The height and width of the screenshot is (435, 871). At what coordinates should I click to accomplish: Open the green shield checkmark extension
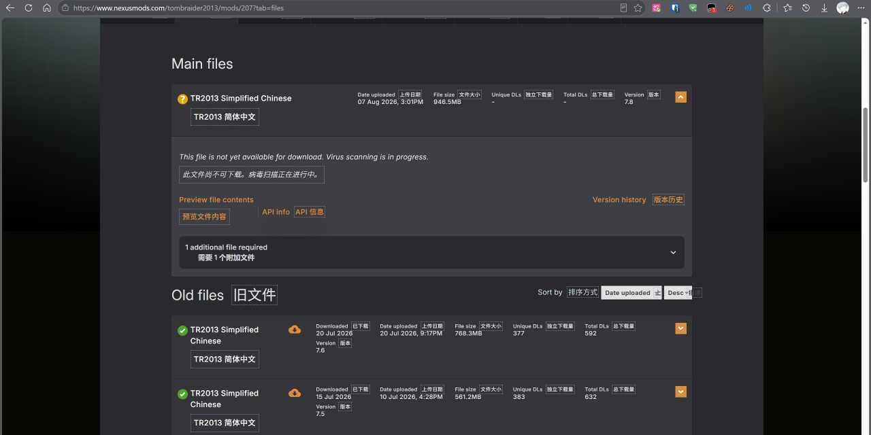[x=693, y=8]
